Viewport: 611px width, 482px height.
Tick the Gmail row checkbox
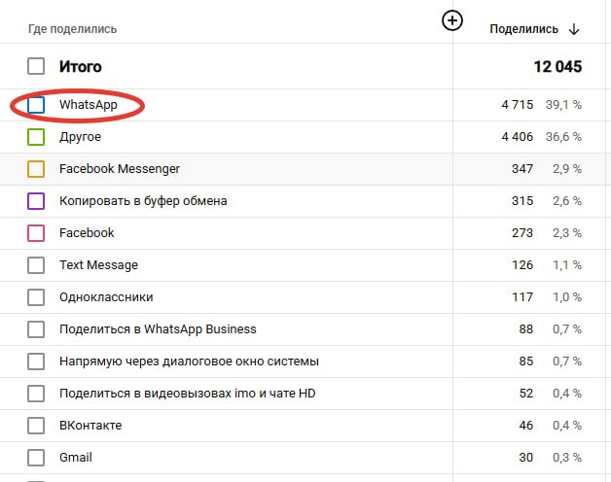click(x=36, y=458)
